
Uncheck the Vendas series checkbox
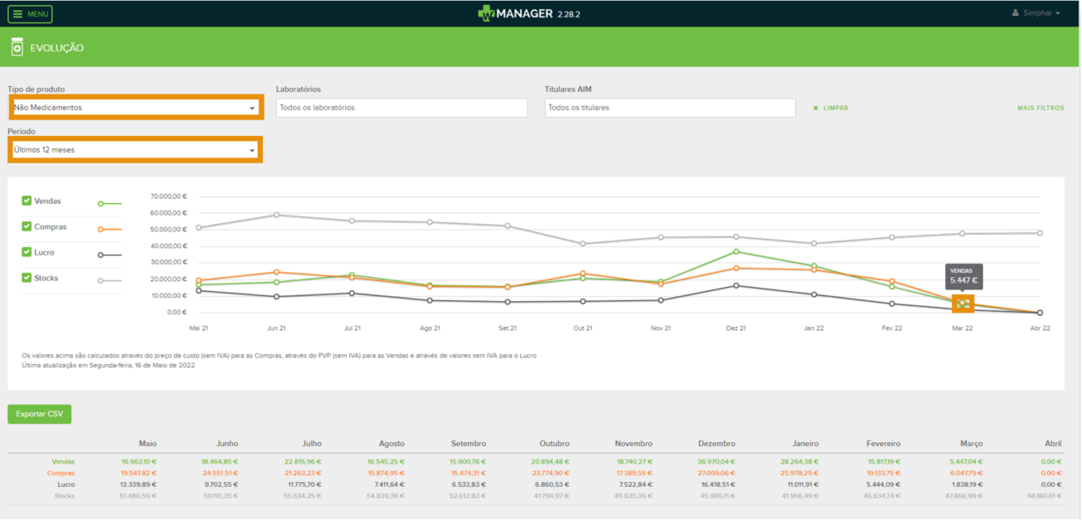coord(27,201)
